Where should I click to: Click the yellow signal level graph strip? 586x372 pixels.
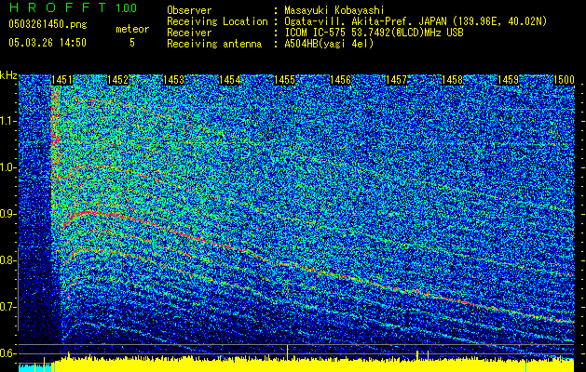click(x=314, y=365)
